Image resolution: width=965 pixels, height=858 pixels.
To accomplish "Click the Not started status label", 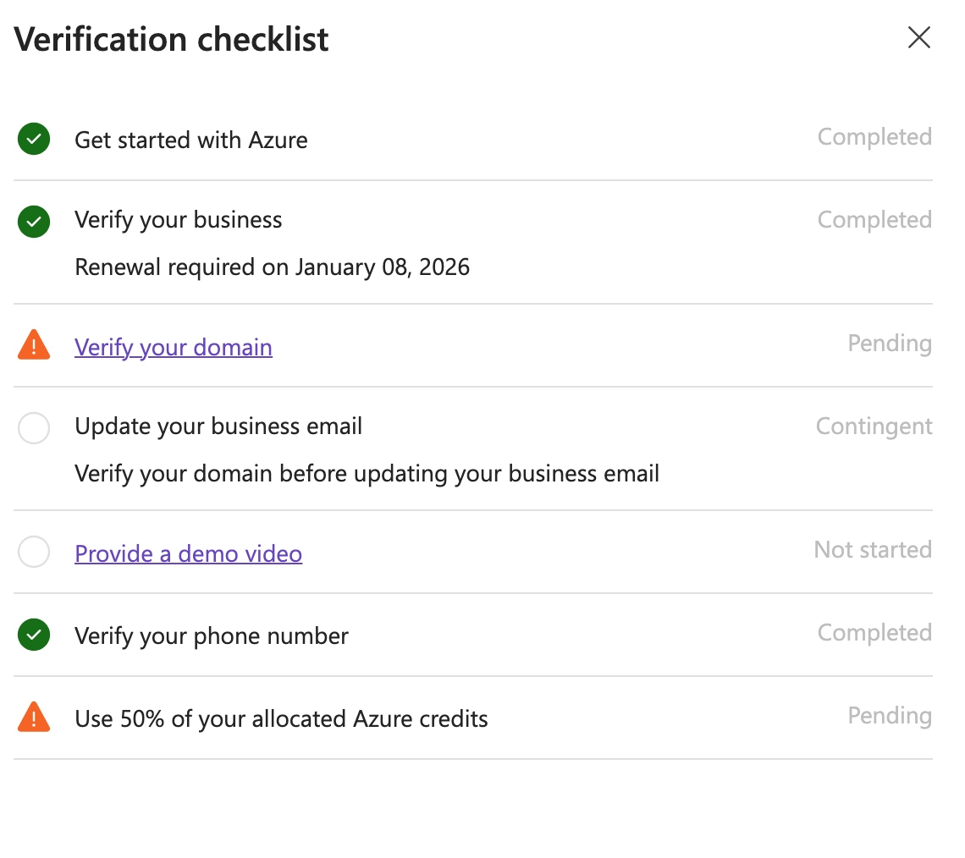I will (873, 550).
